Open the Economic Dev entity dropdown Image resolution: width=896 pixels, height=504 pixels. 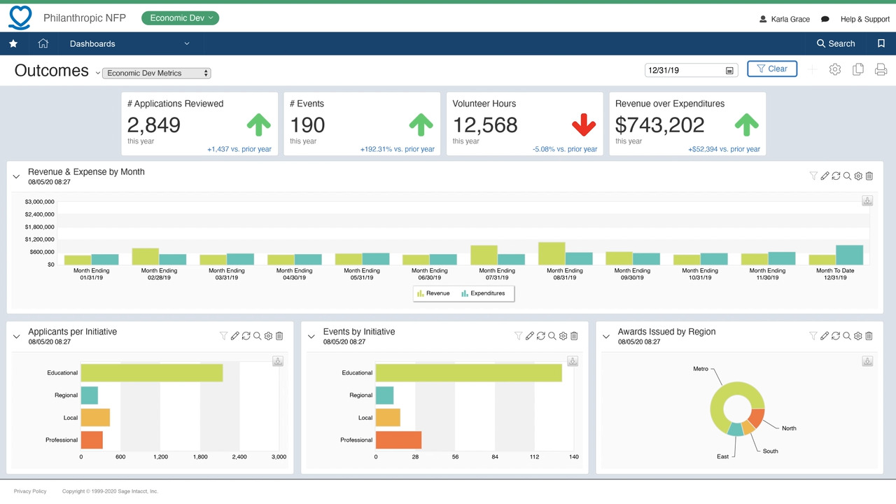pyautogui.click(x=180, y=18)
